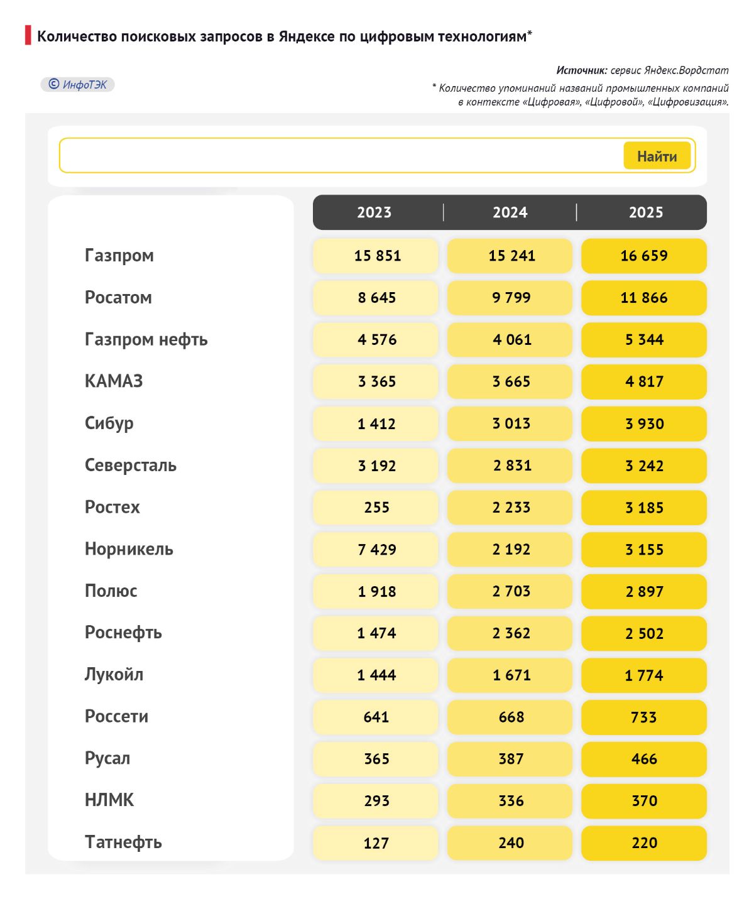The height and width of the screenshot is (899, 754).
Task: Click the Норникель company name
Action: (129, 549)
